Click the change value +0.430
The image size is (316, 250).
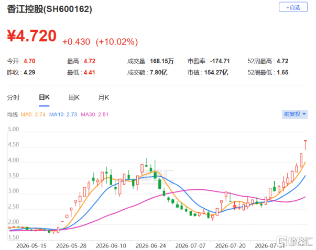77,42
